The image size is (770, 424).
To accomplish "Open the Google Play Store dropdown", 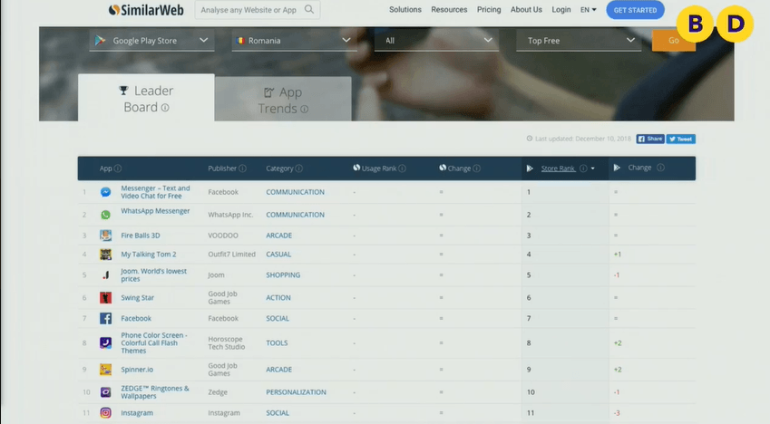I will point(151,40).
